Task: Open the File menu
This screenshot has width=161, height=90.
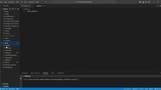Action: [x=1, y=2]
